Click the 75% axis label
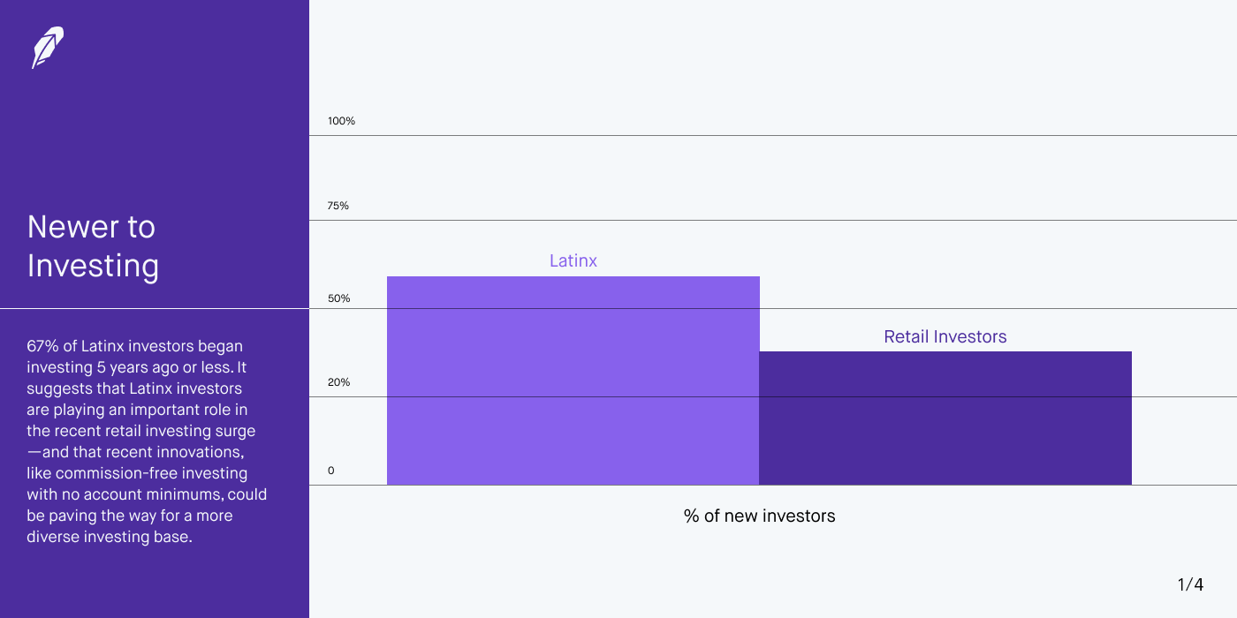 tap(338, 206)
